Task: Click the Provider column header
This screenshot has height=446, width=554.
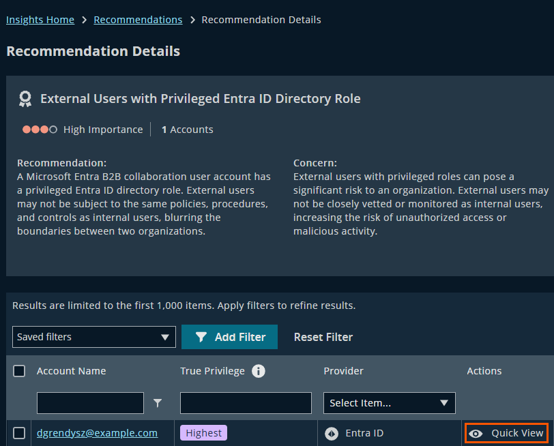Action: [x=343, y=371]
